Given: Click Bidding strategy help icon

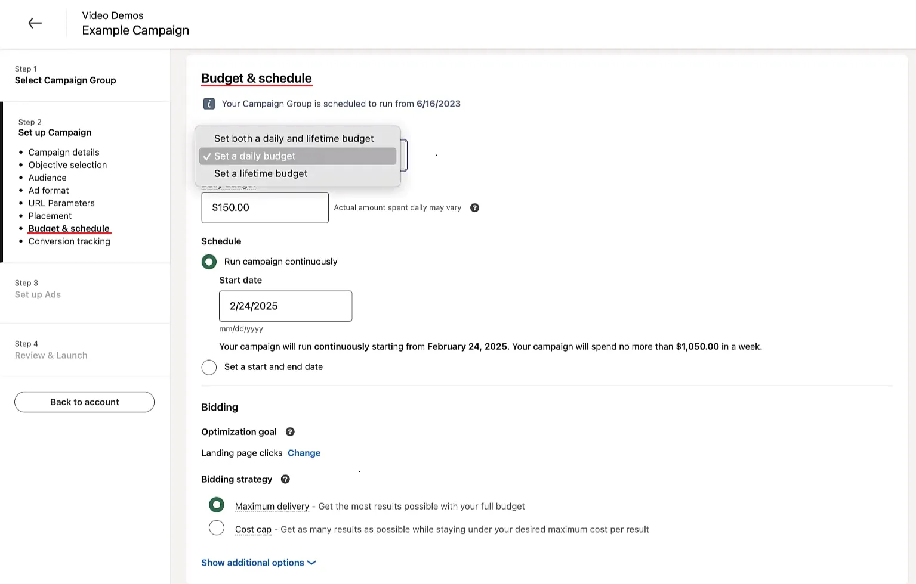Looking at the screenshot, I should coord(285,479).
